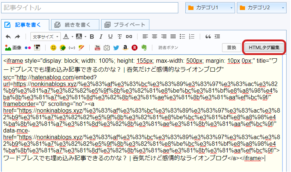
Task: Open the 置換 replace tool
Action: (232, 48)
